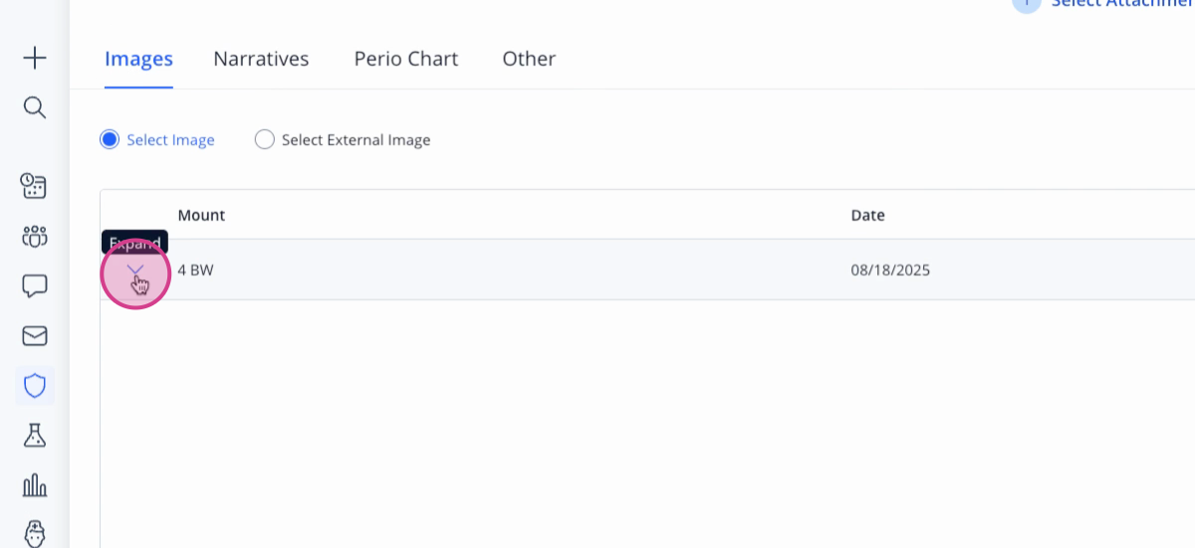
Task: Open the schedule calendar-clock sidebar icon
Action: point(35,186)
